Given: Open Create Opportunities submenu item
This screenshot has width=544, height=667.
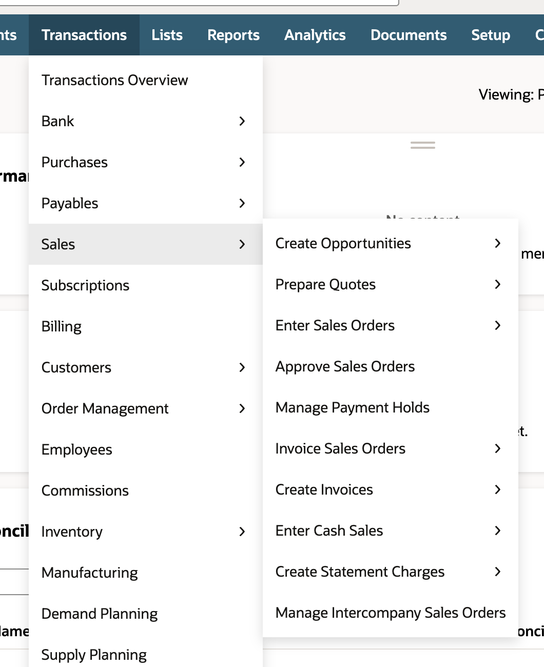Looking at the screenshot, I should (391, 243).
